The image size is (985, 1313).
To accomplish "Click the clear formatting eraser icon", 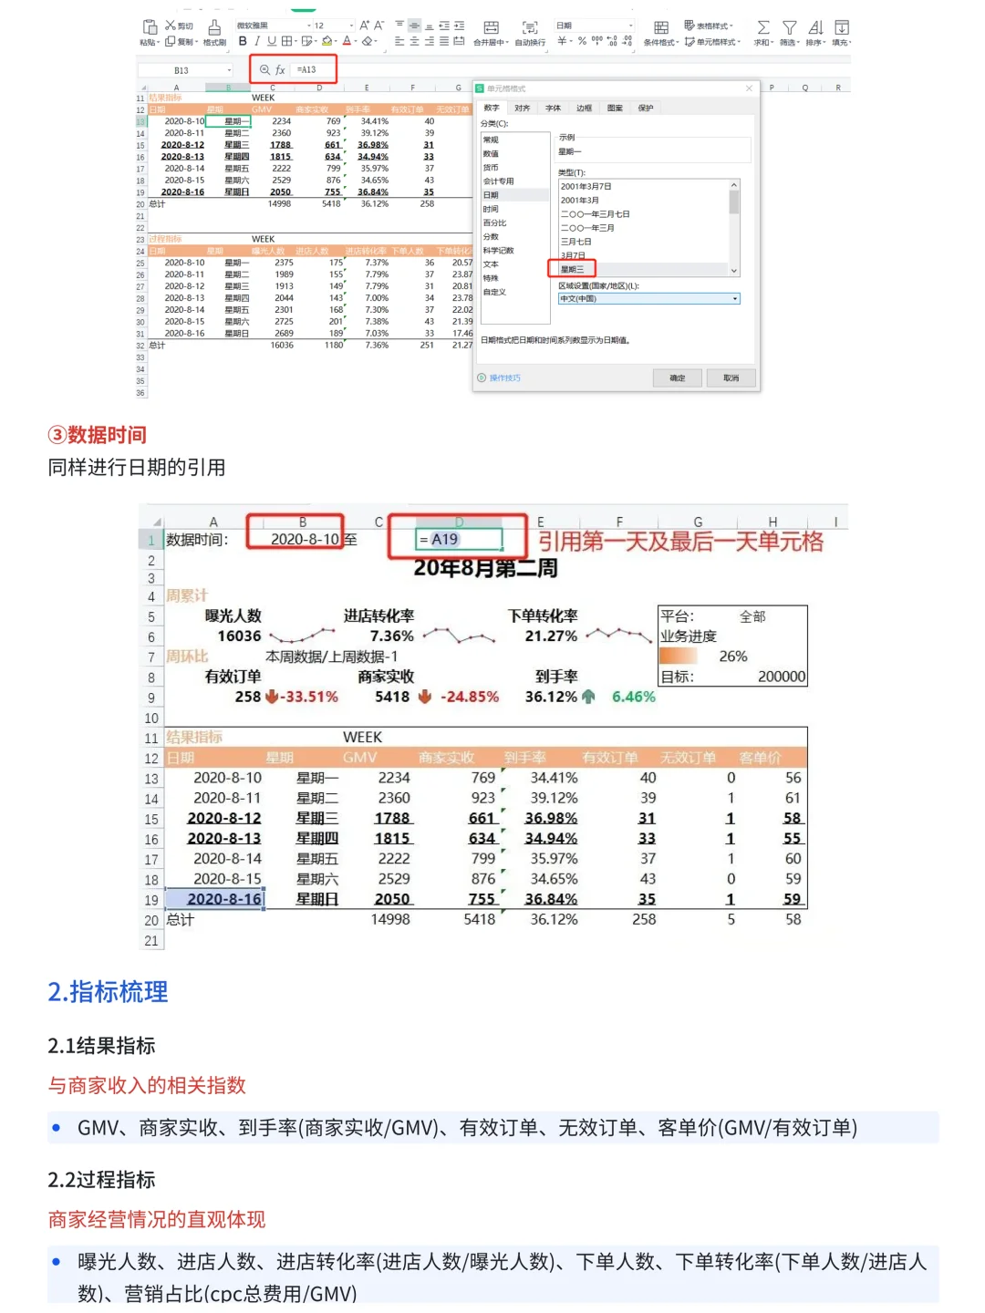I will (x=367, y=41).
